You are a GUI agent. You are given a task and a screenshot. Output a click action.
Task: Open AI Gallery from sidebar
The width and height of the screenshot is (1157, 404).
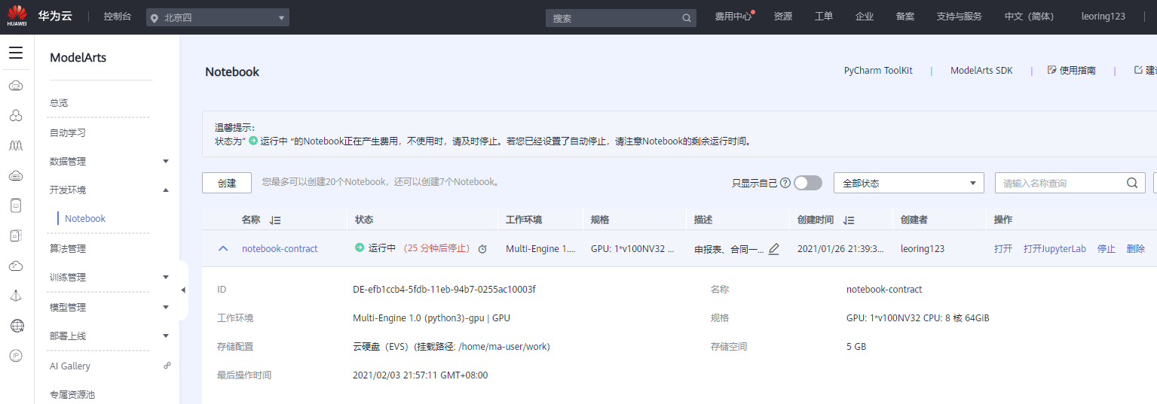70,366
